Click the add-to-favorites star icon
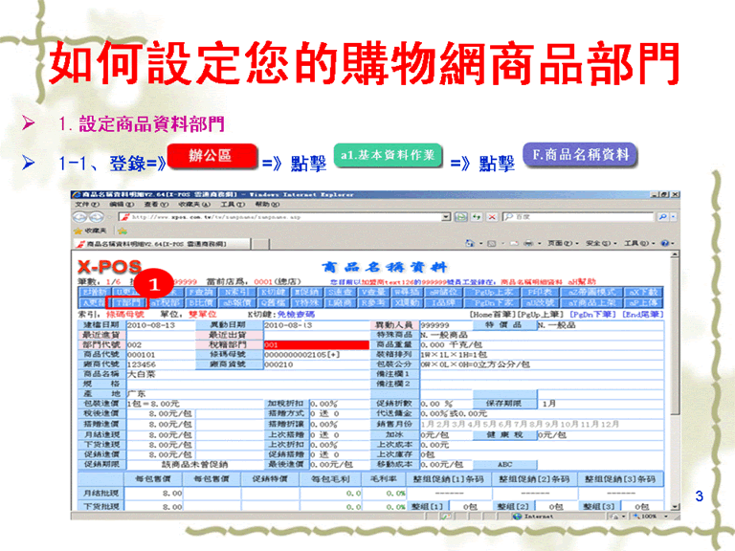Image resolution: width=735 pixels, height=551 pixels. [x=122, y=231]
